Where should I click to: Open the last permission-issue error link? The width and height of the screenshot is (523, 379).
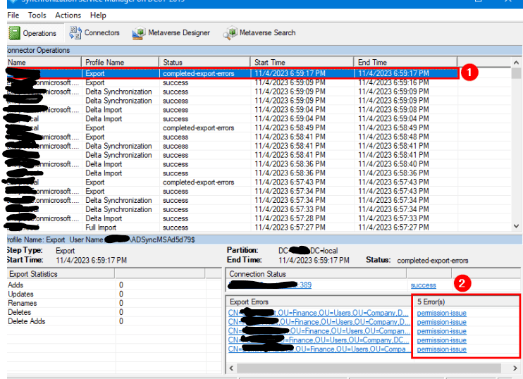(441, 349)
